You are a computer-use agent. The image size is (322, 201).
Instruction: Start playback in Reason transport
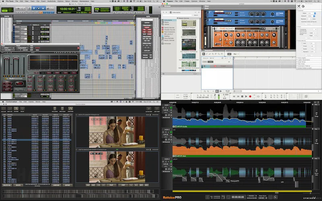pos(246,96)
